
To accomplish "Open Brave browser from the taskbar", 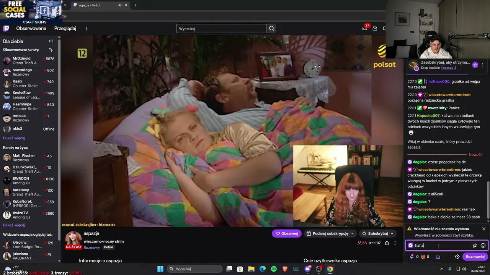I will pos(285,269).
